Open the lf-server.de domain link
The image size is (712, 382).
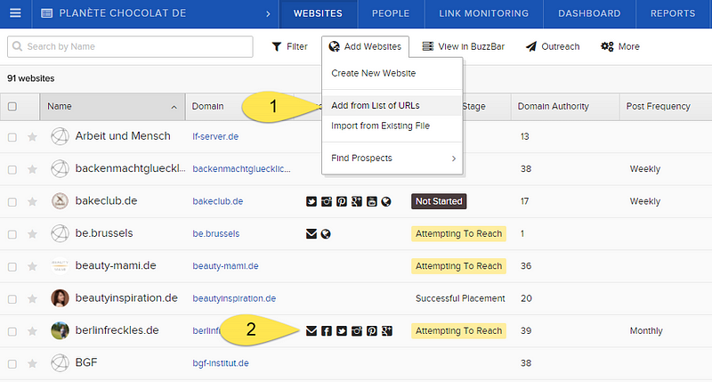(x=215, y=136)
